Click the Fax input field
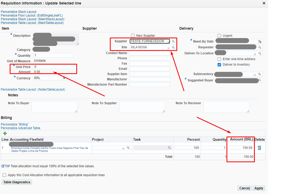Viewport: 302px width, 194px height. (150, 64)
